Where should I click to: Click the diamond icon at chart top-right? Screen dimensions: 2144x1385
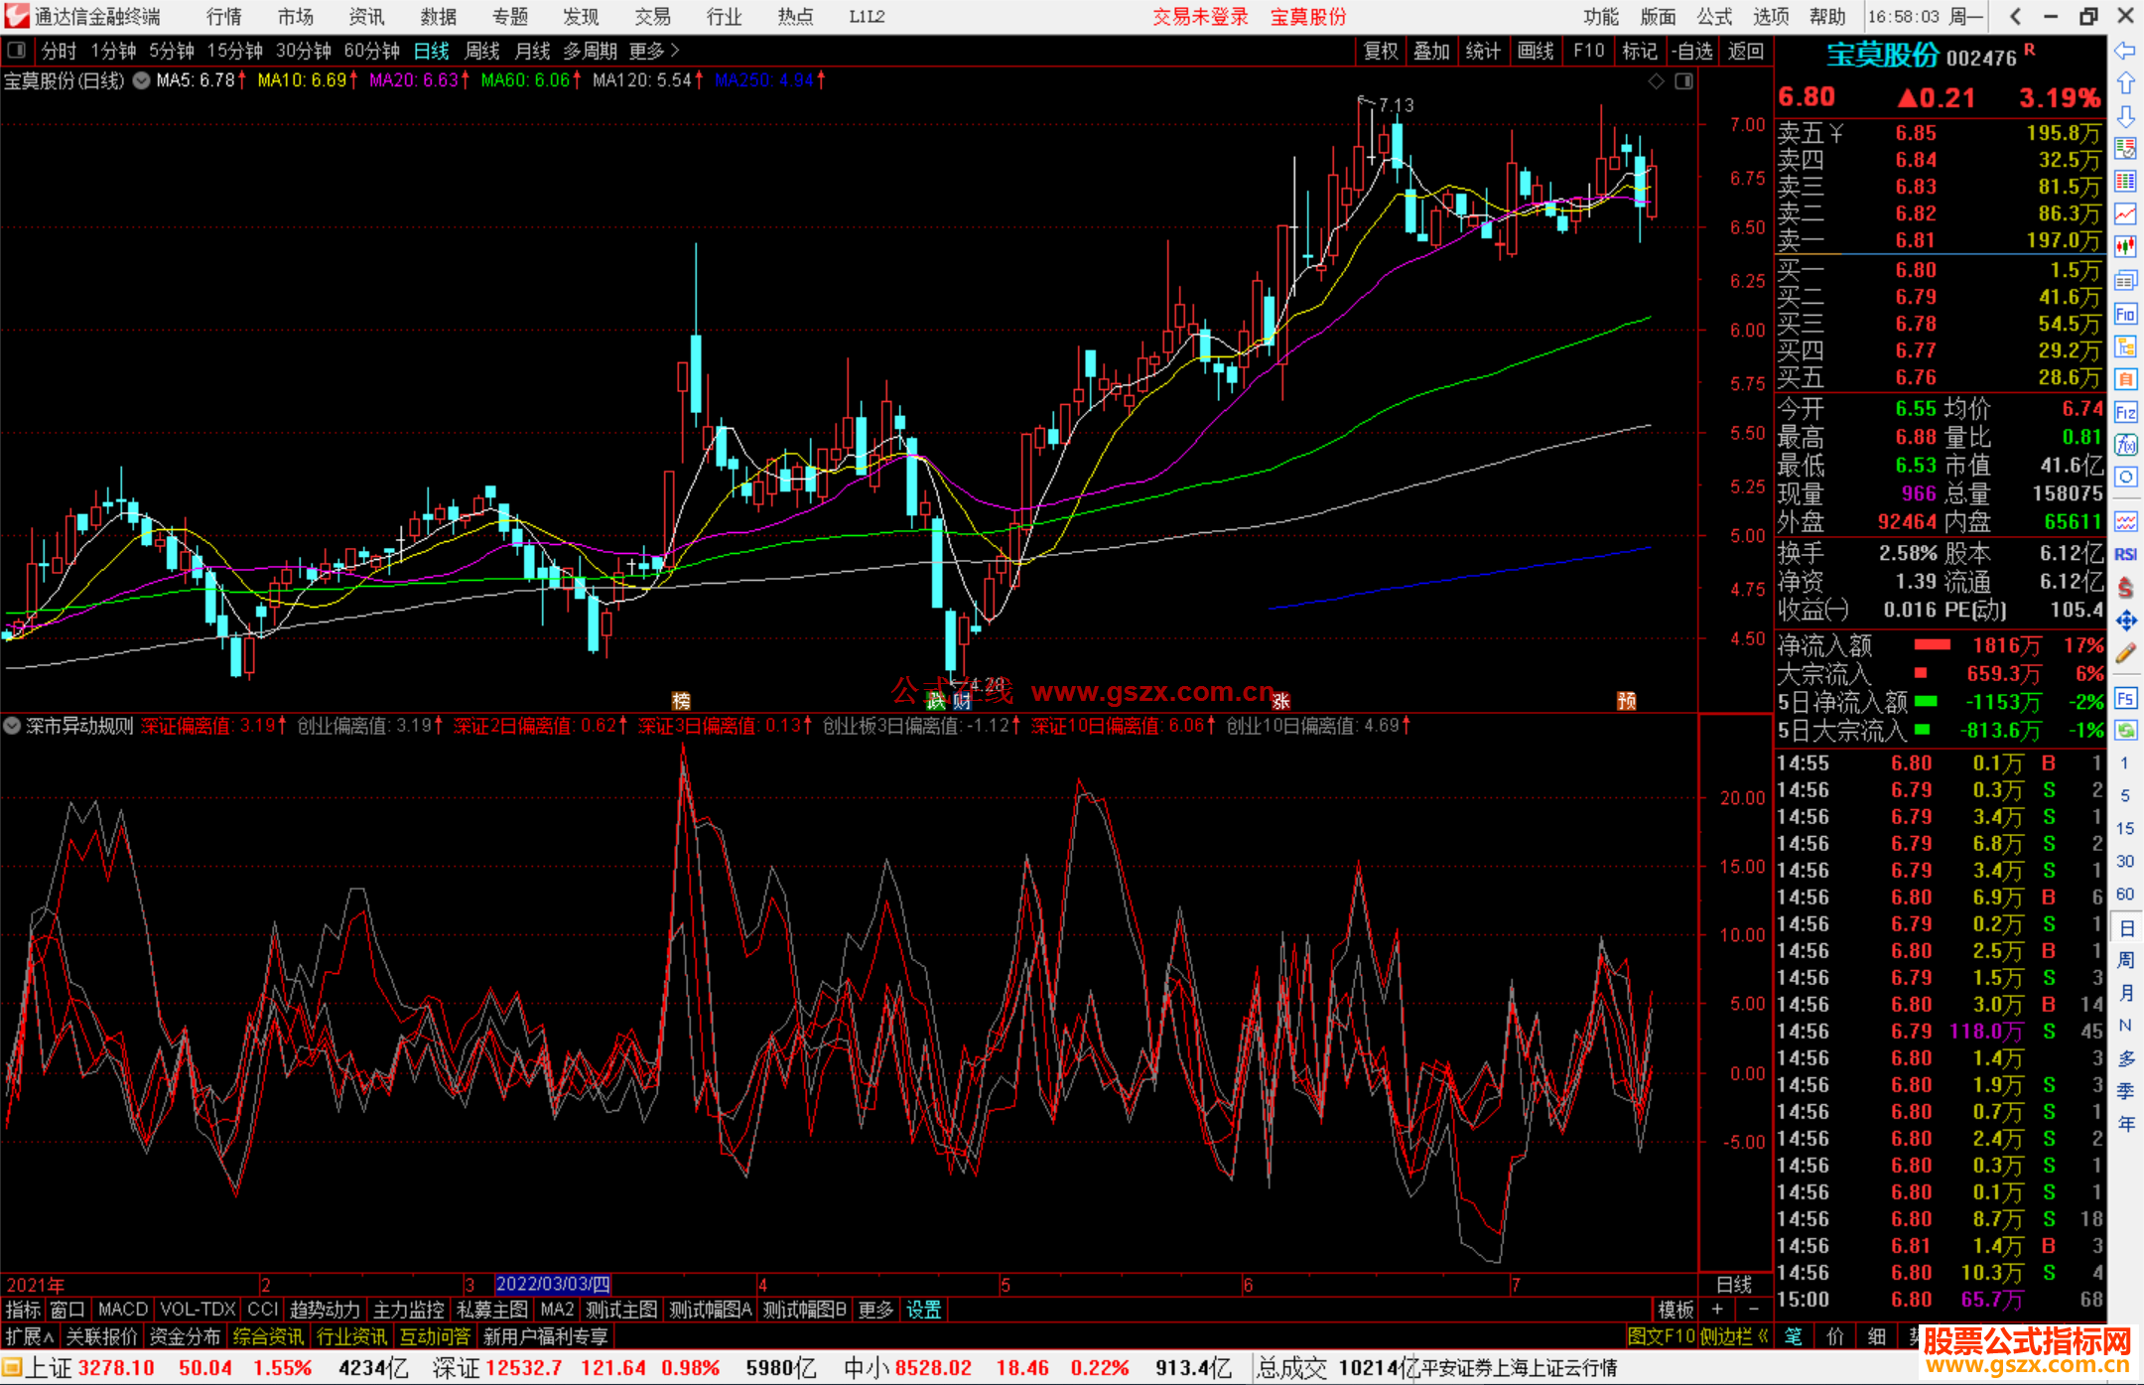click(x=1656, y=81)
